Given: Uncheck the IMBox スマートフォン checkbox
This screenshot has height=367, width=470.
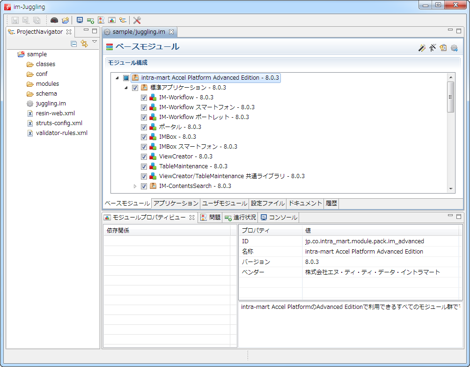Looking at the screenshot, I should point(144,147).
